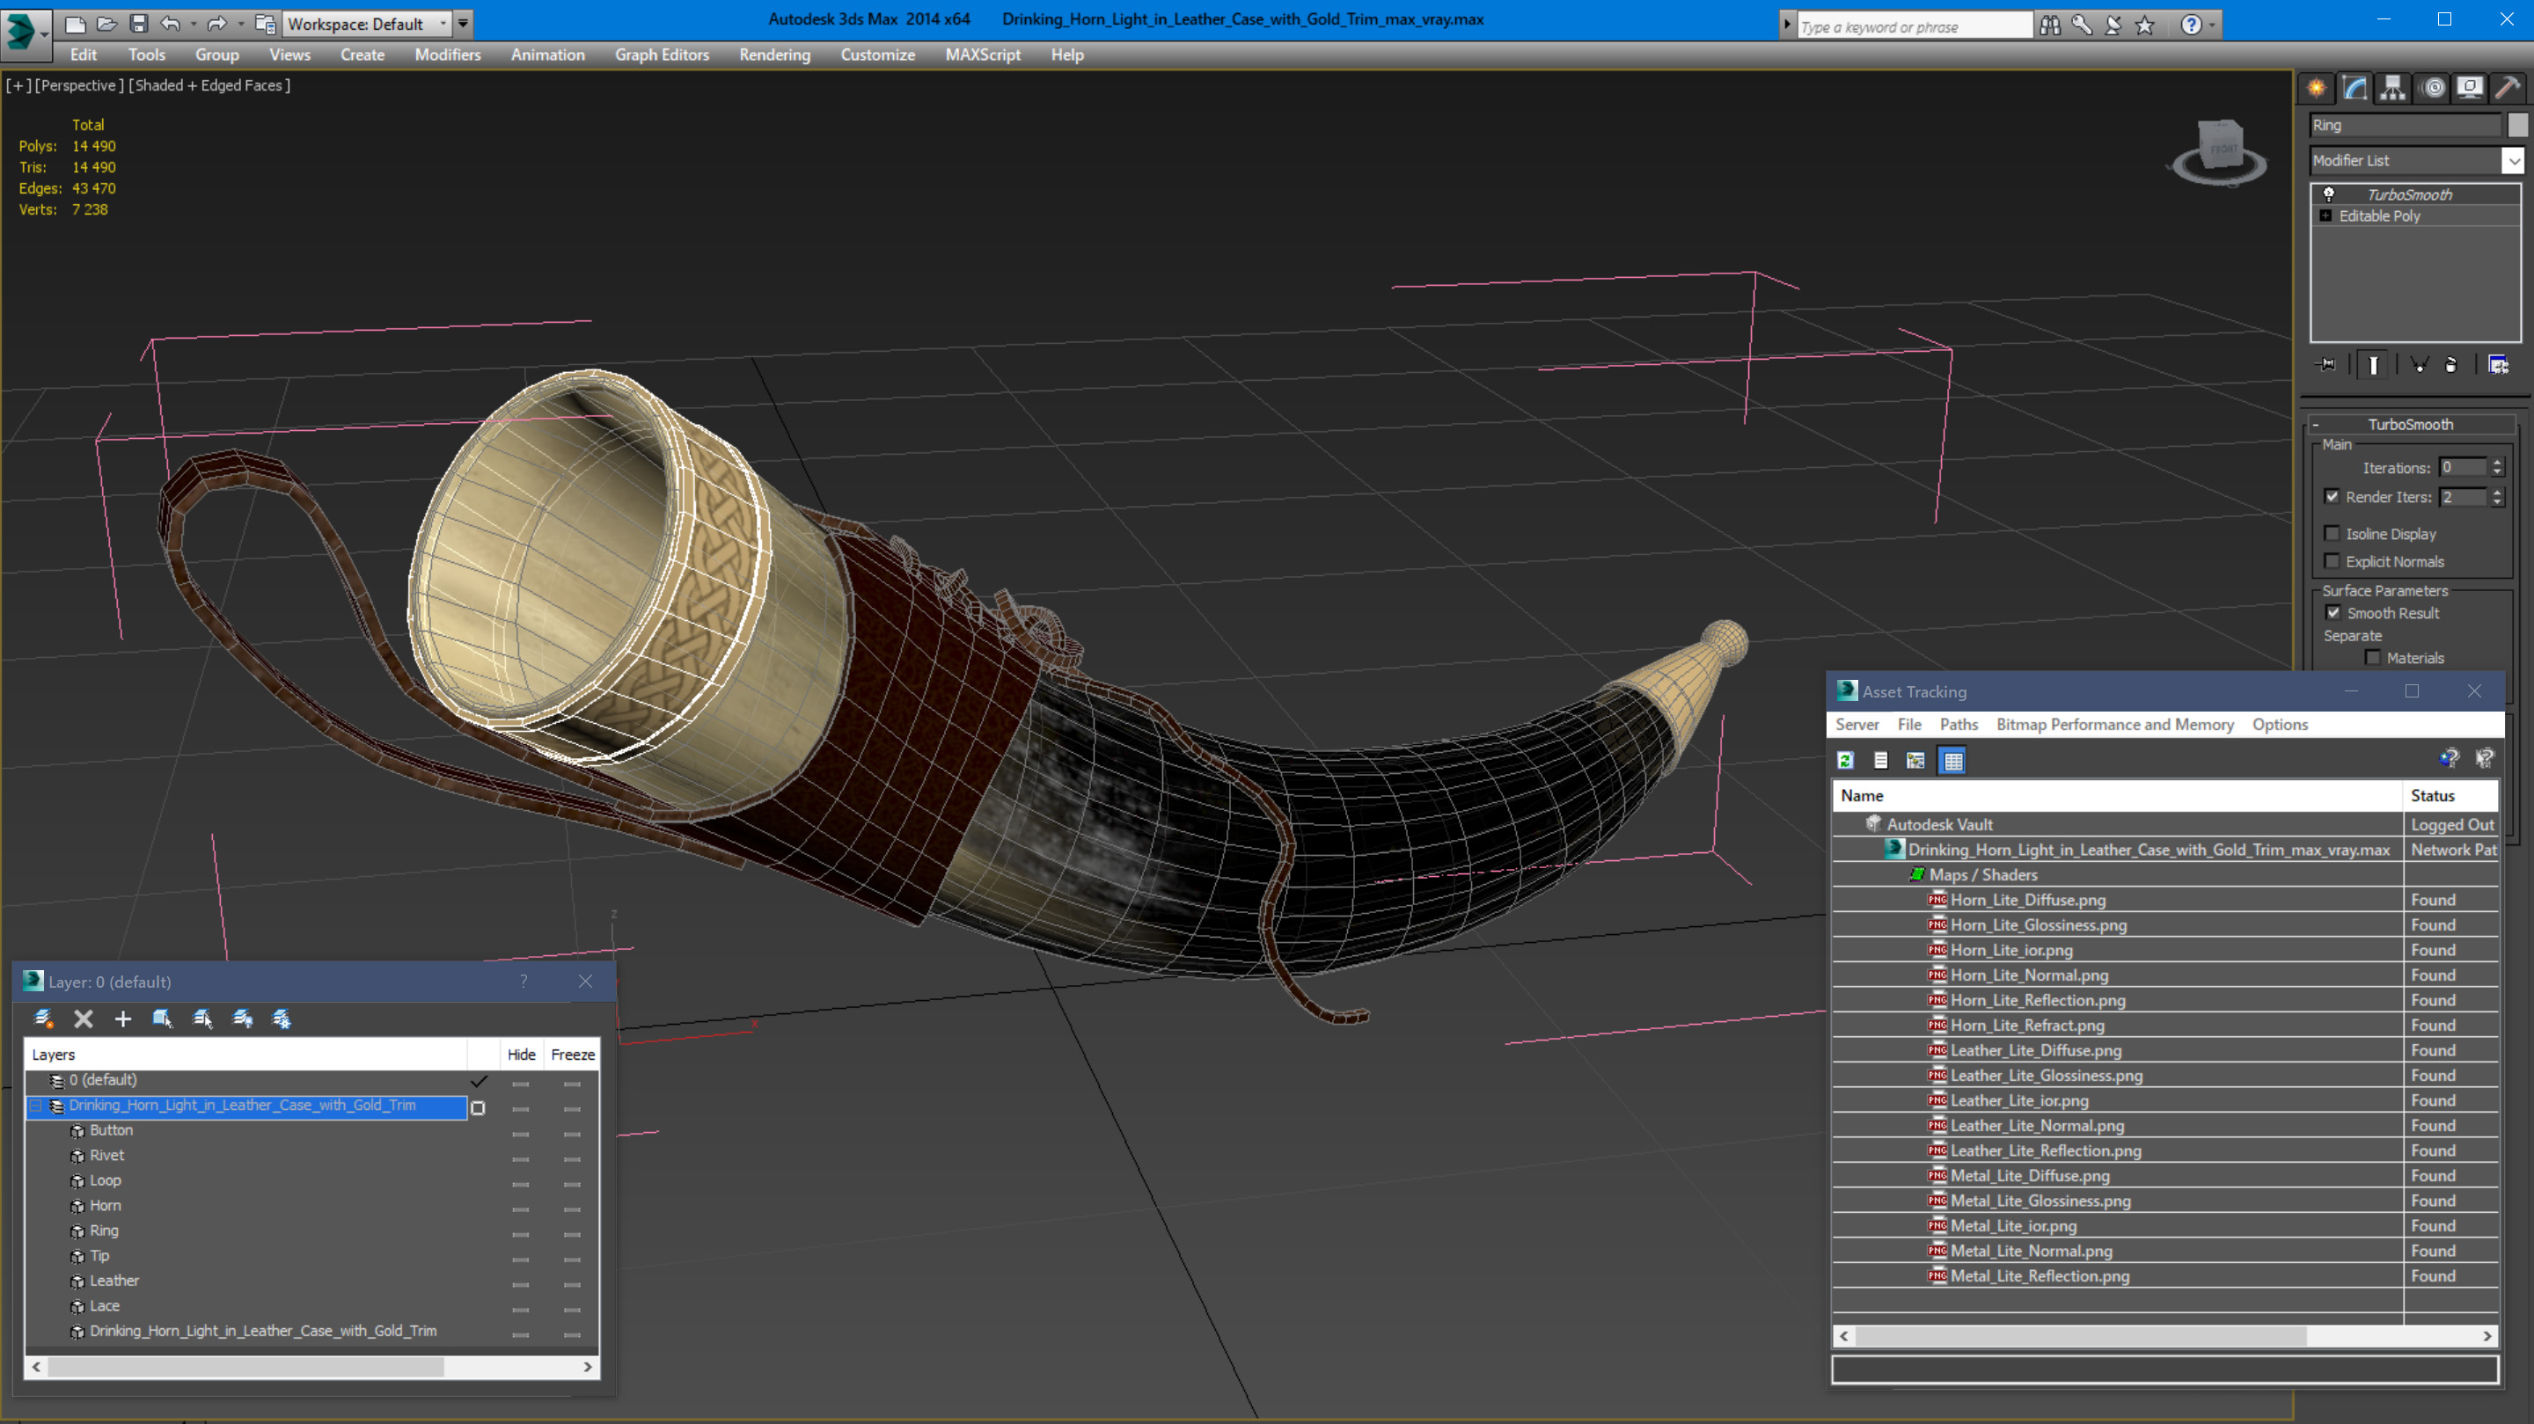Toggle TurboSmooth modifier lightbulb on/off
The image size is (2534, 1424).
(2328, 194)
